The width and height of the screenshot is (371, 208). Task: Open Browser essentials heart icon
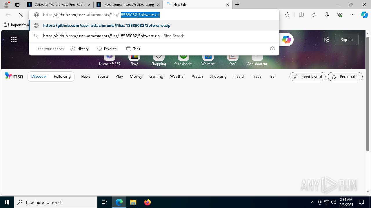(340, 15)
